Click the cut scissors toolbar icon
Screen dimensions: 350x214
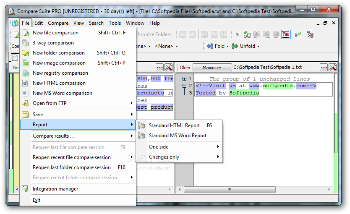click(204, 34)
